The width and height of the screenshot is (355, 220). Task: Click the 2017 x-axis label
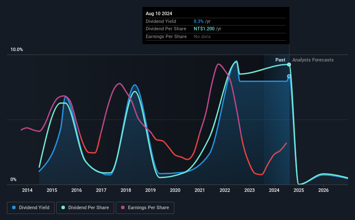(101, 190)
